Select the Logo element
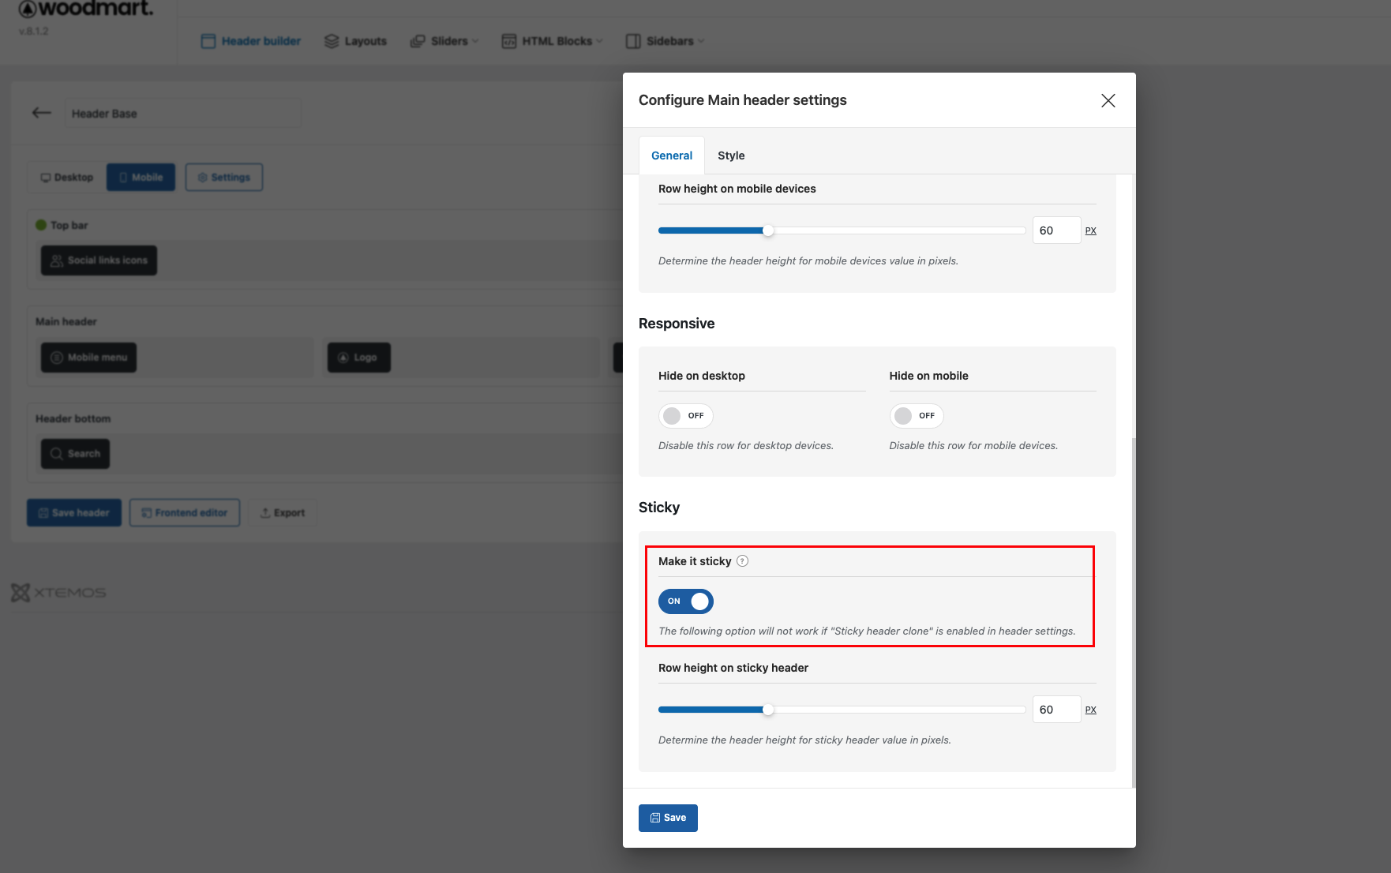This screenshot has width=1391, height=873. [x=359, y=358]
